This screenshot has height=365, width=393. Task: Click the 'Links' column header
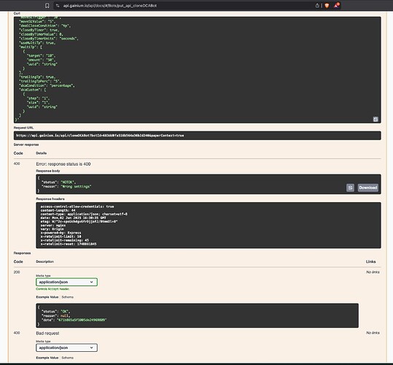(x=370, y=261)
